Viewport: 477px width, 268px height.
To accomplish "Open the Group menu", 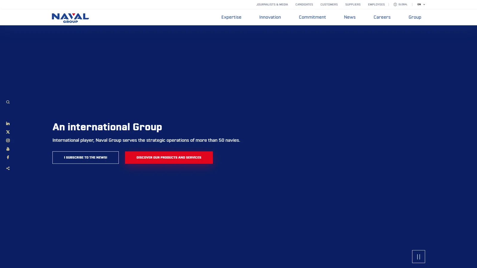I will click(415, 17).
